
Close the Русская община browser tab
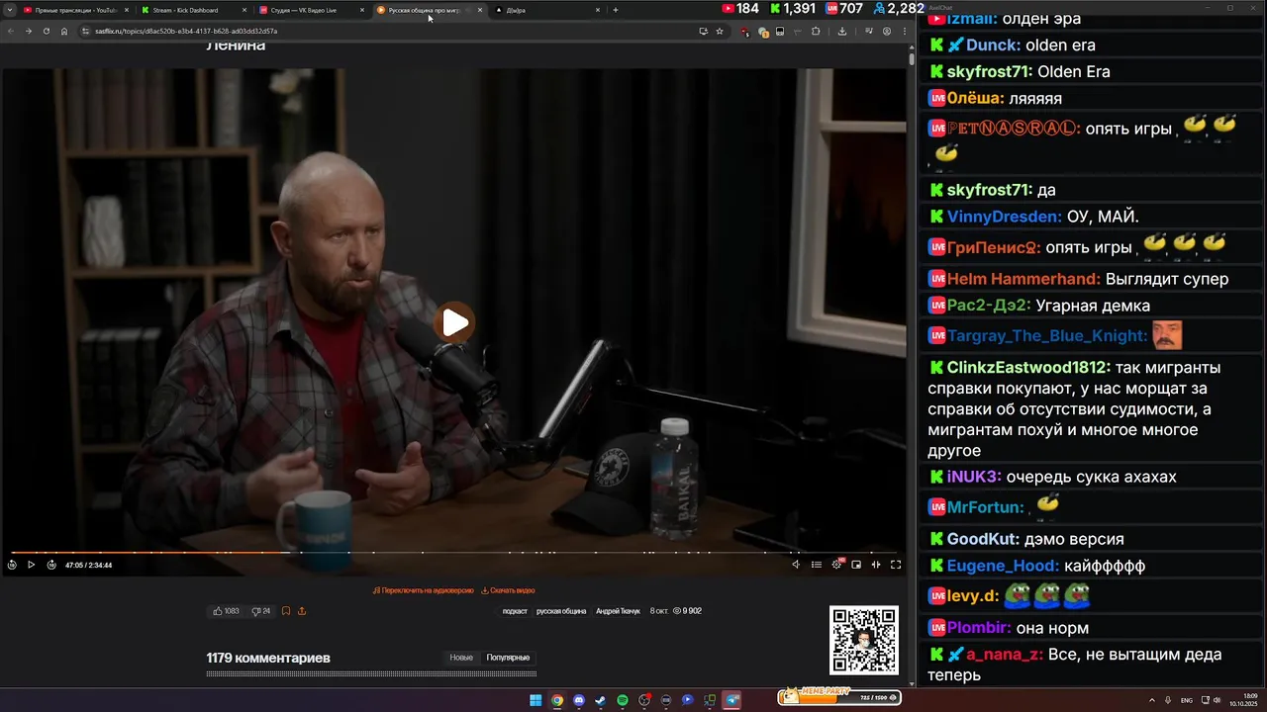click(x=480, y=10)
